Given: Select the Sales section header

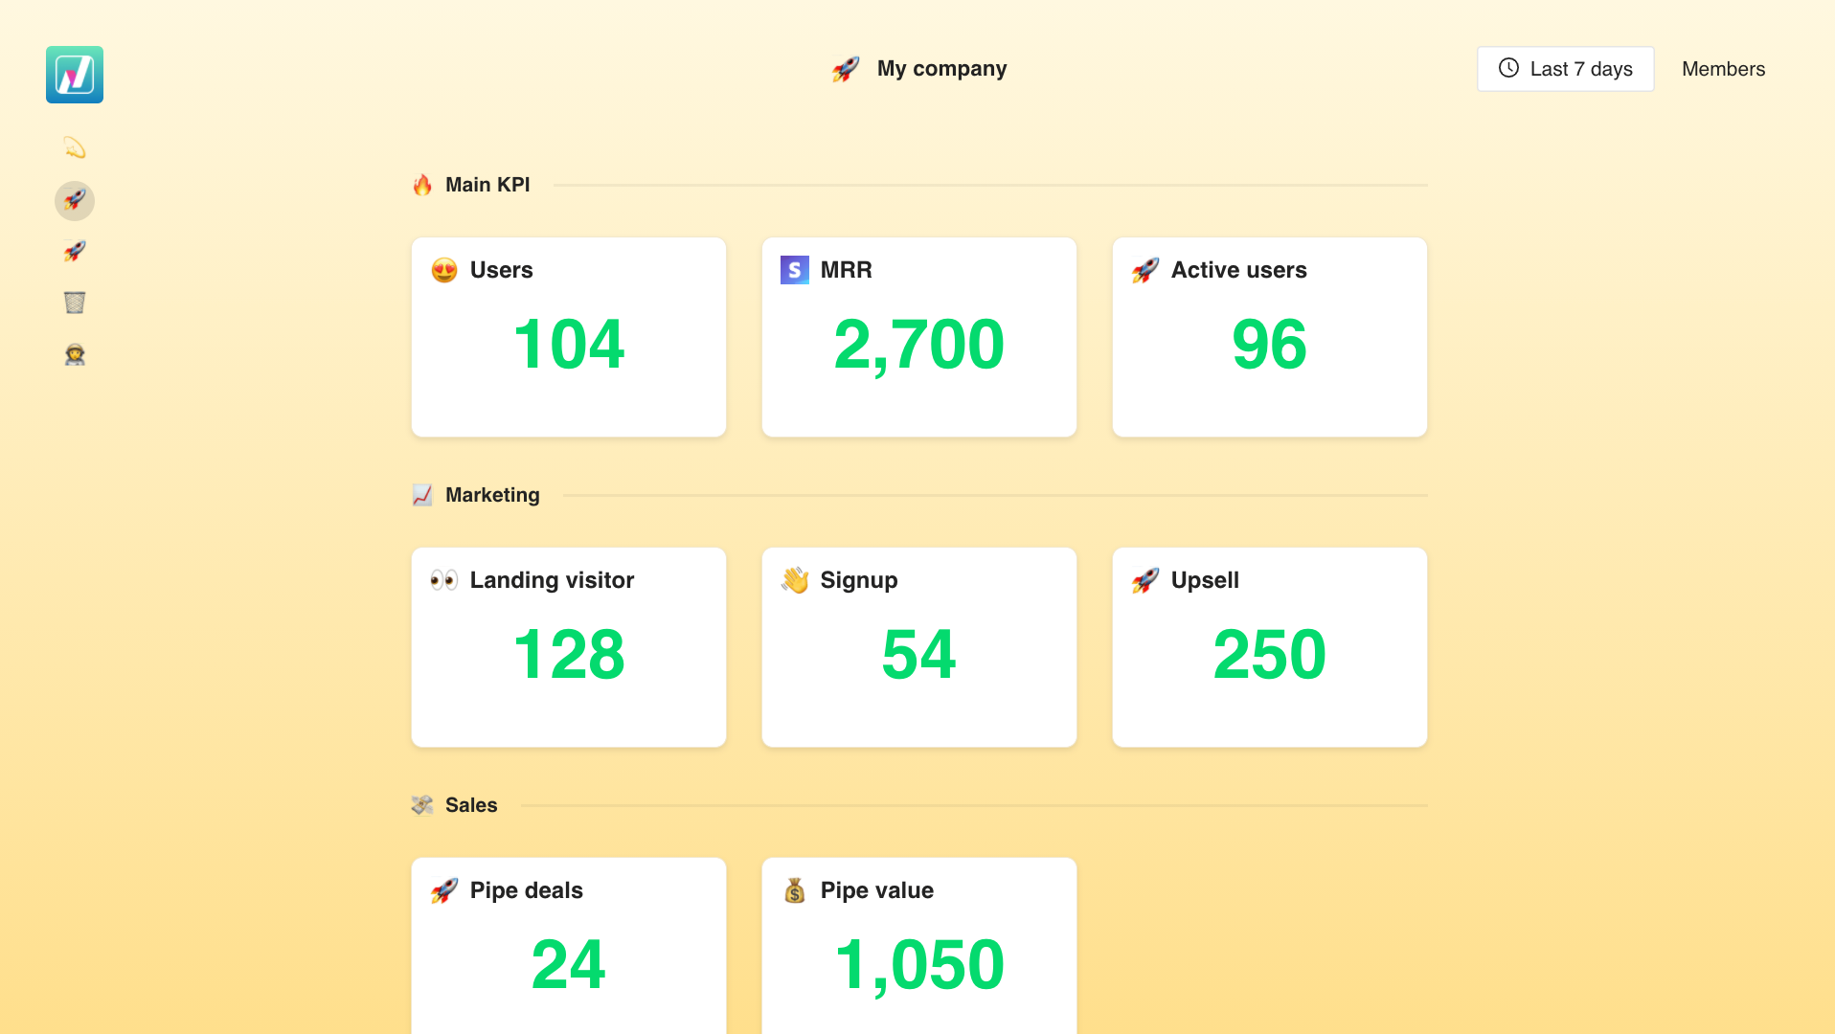Looking at the screenshot, I should click(x=470, y=805).
